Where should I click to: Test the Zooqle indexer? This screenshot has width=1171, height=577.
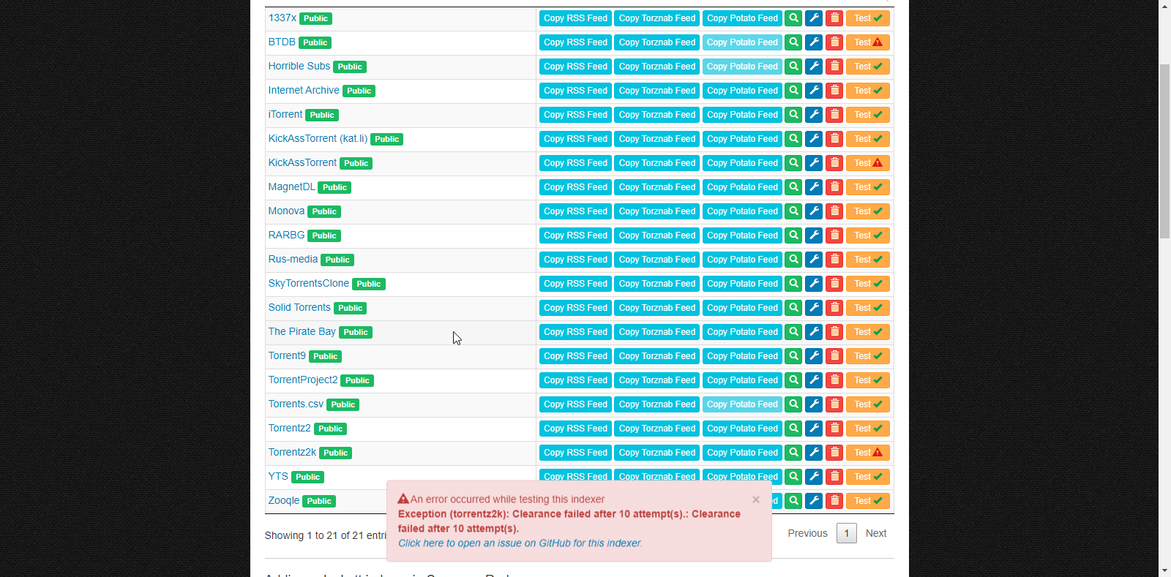pos(868,501)
